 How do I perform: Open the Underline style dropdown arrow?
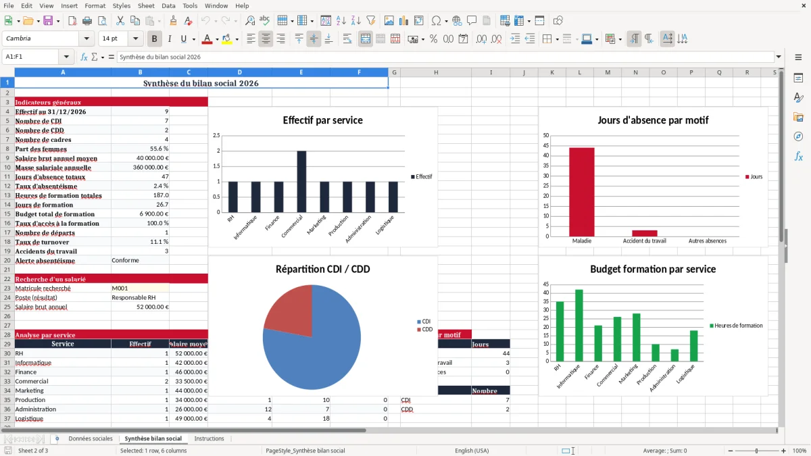point(193,39)
